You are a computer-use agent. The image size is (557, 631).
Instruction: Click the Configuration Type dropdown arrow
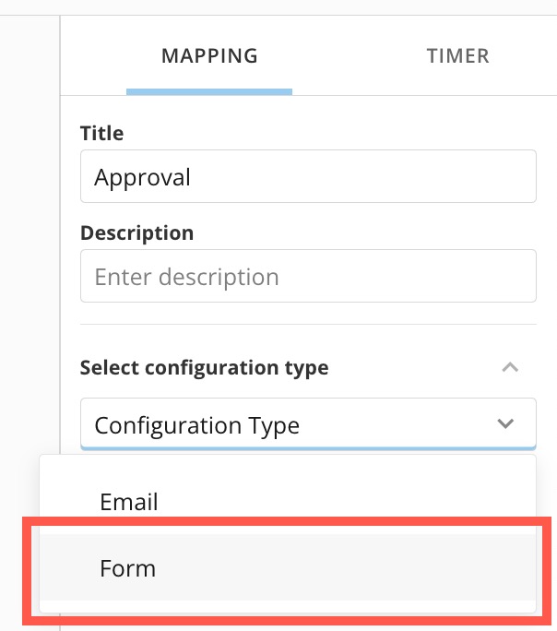[x=505, y=424]
